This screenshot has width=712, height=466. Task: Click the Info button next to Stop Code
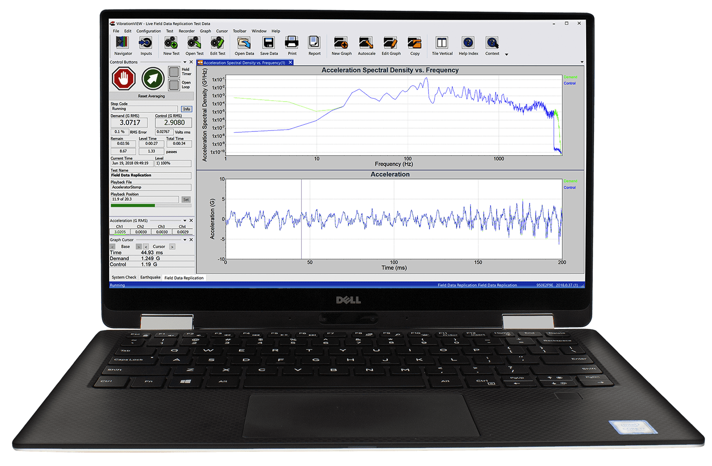coord(187,109)
